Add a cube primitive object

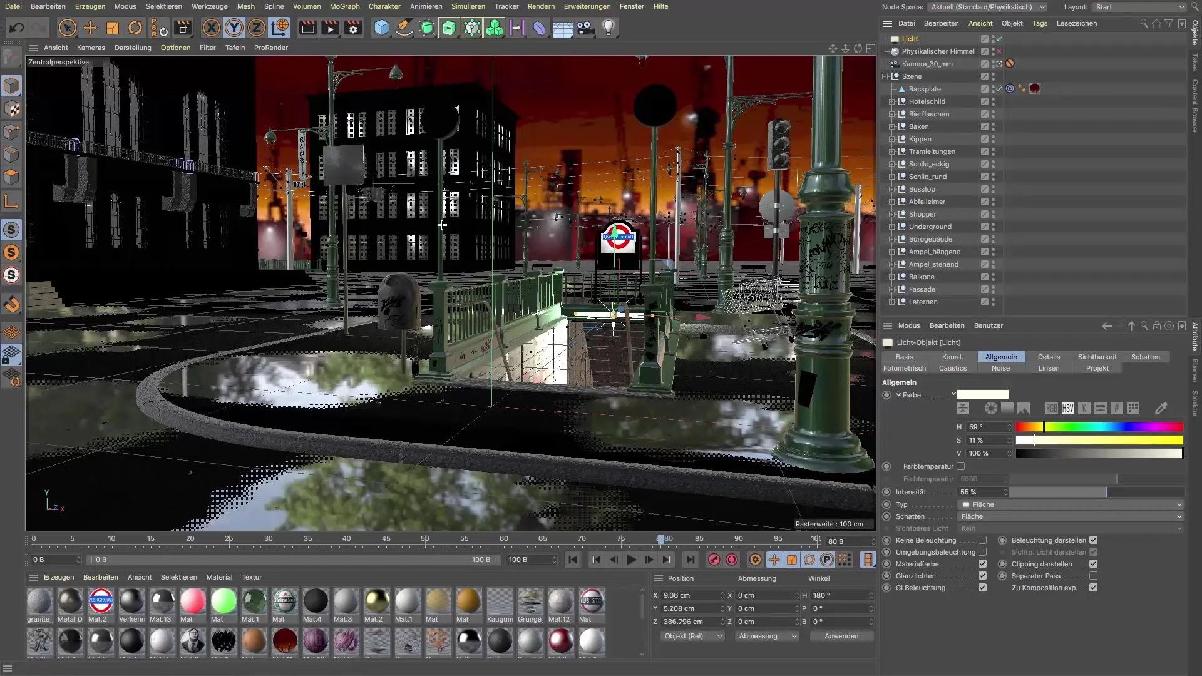click(x=381, y=28)
